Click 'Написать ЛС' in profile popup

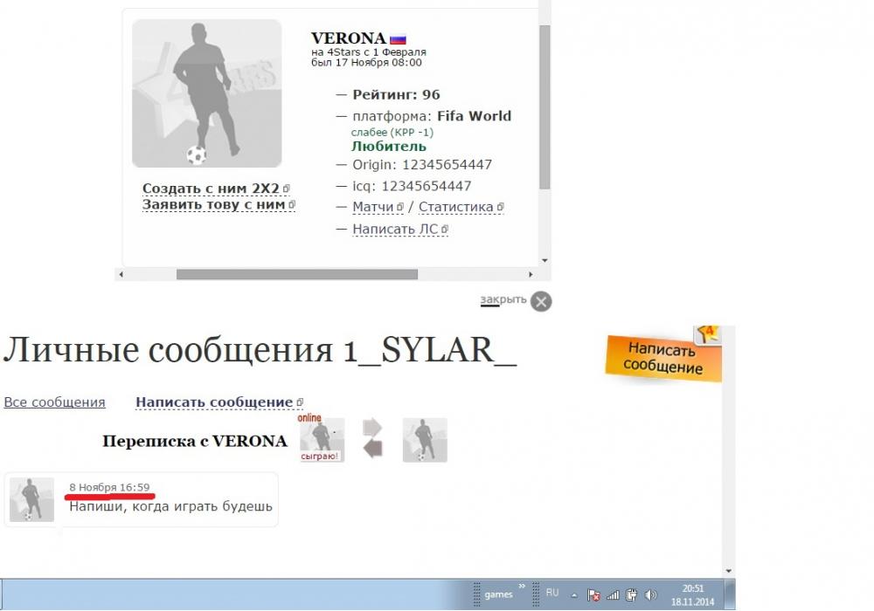click(395, 229)
